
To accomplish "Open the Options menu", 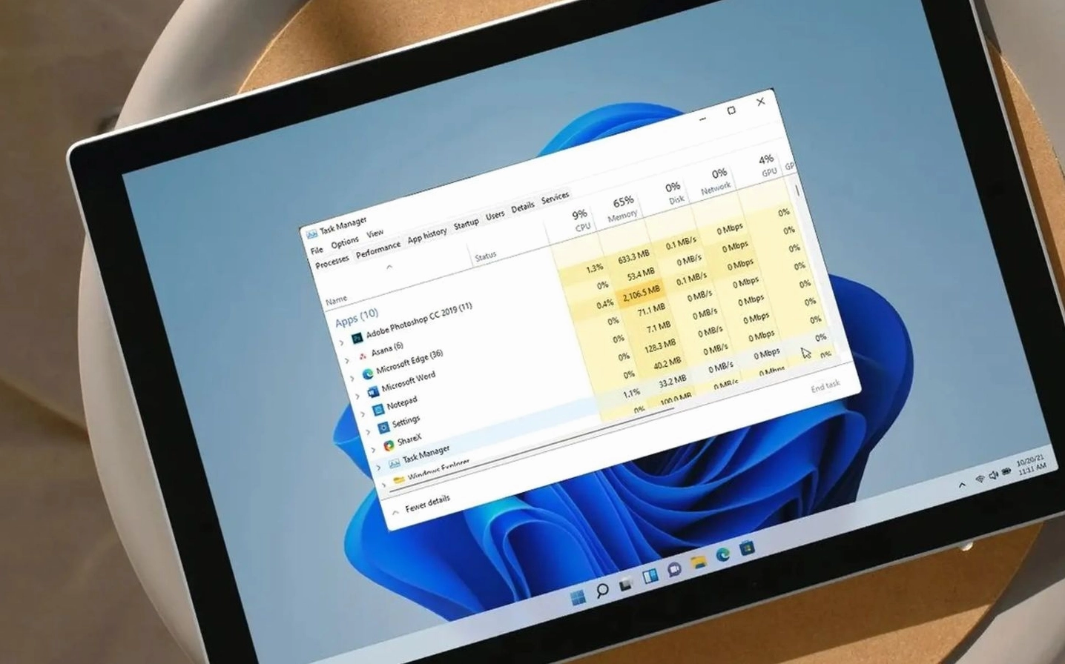I will tap(344, 242).
